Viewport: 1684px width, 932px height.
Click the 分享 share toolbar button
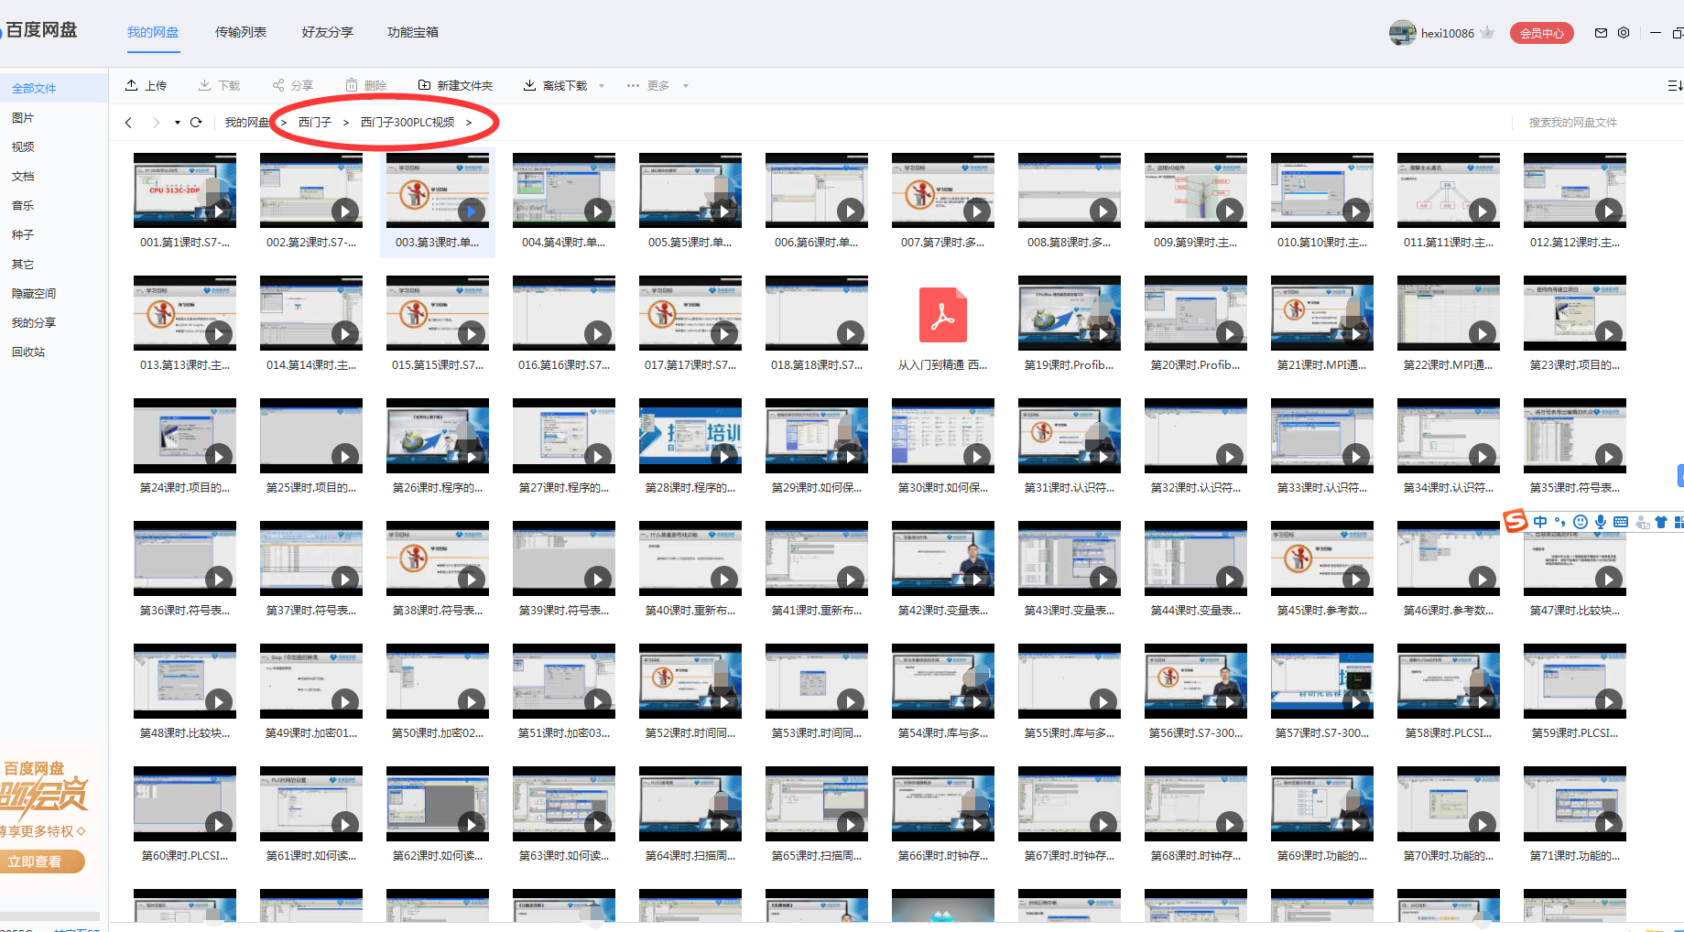(292, 85)
